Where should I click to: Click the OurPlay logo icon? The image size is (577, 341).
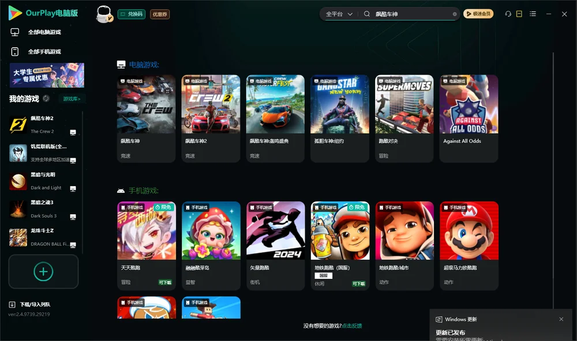click(15, 13)
